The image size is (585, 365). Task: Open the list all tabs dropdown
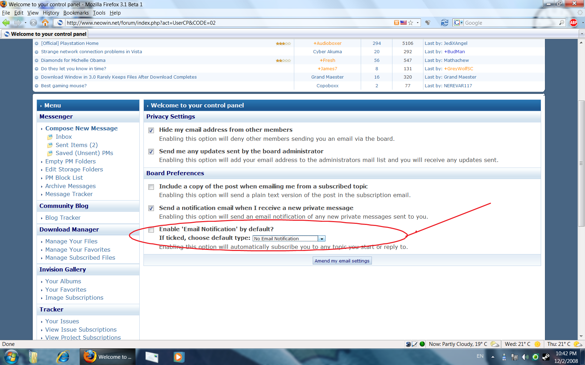581,34
